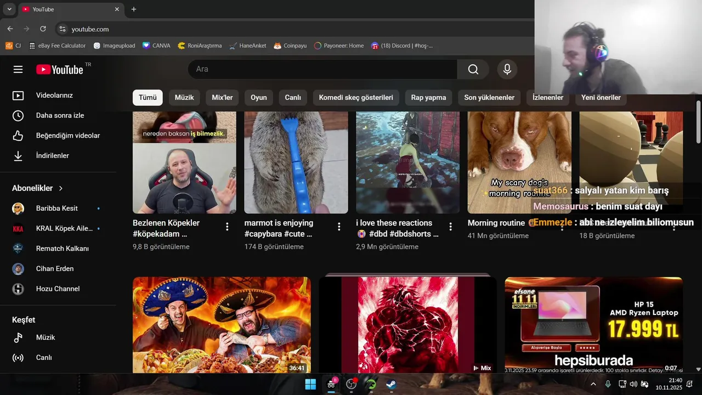Open the CJ bookmark
This screenshot has width=702, height=395.
point(13,46)
